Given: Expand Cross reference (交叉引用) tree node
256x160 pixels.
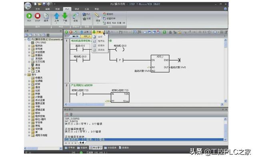Looking at the screenshot, I should (29, 62).
